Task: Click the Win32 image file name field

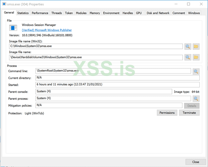Action: point(96,46)
